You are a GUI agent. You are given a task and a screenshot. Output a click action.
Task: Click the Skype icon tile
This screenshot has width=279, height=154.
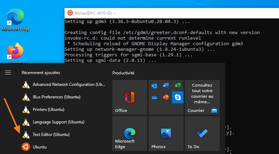pos(178,97)
